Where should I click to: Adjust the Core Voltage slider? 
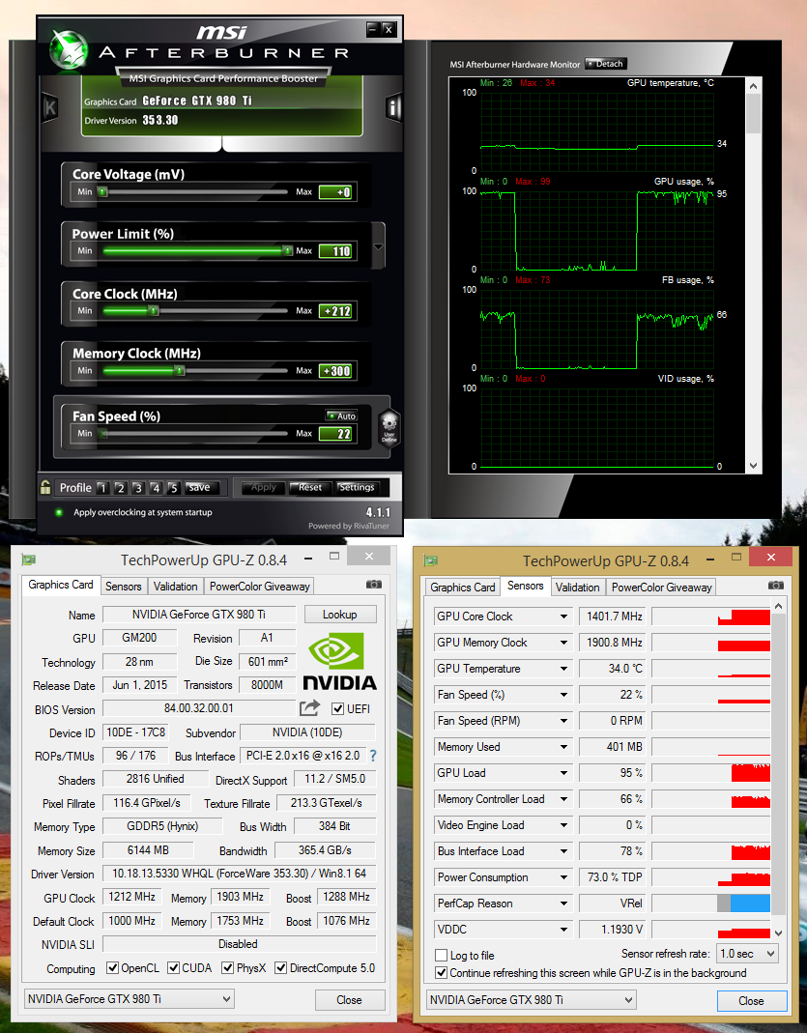tap(102, 191)
